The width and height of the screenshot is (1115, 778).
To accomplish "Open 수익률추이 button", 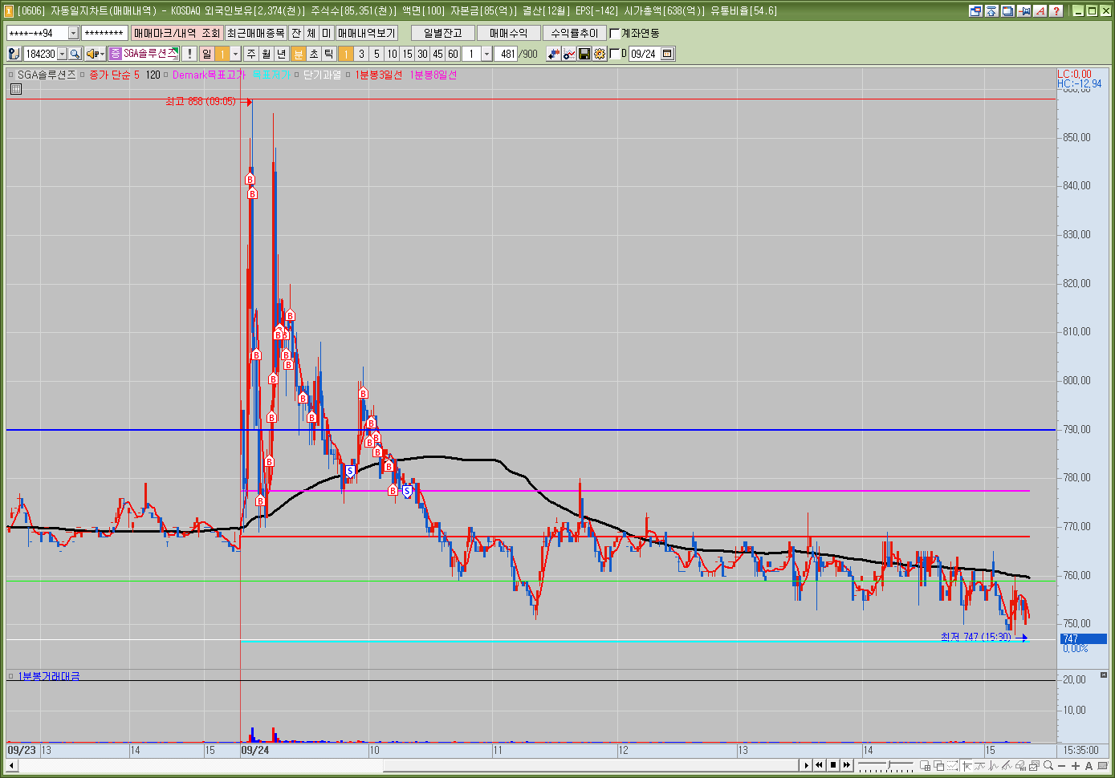I will click(575, 33).
